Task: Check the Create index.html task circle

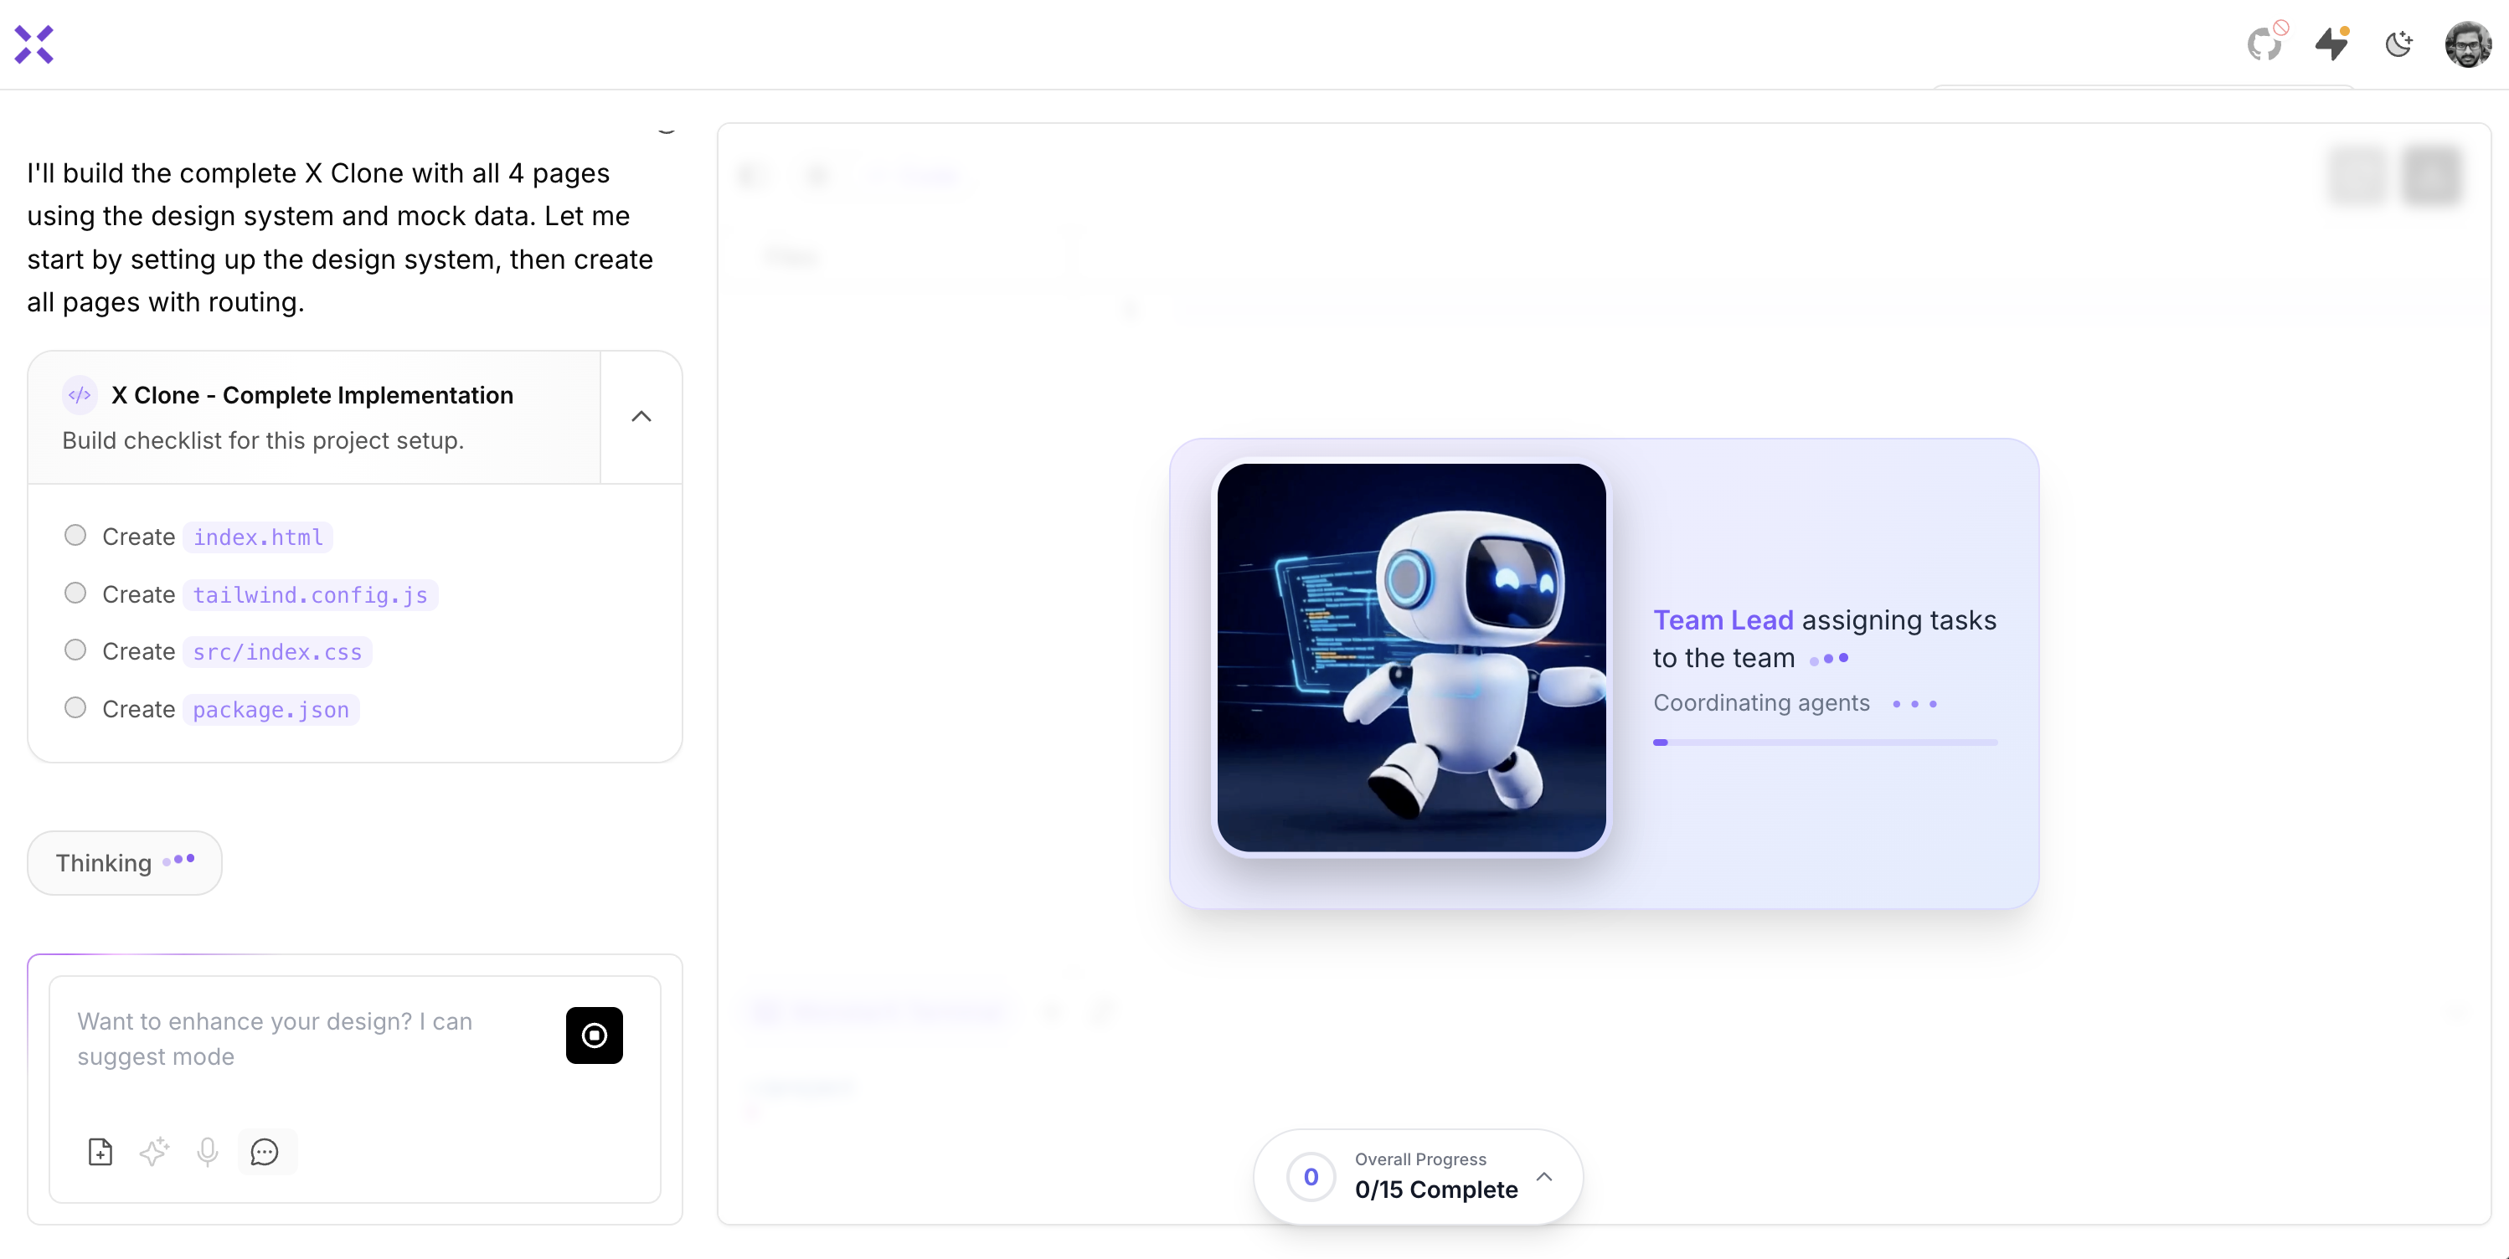Action: pos(75,536)
